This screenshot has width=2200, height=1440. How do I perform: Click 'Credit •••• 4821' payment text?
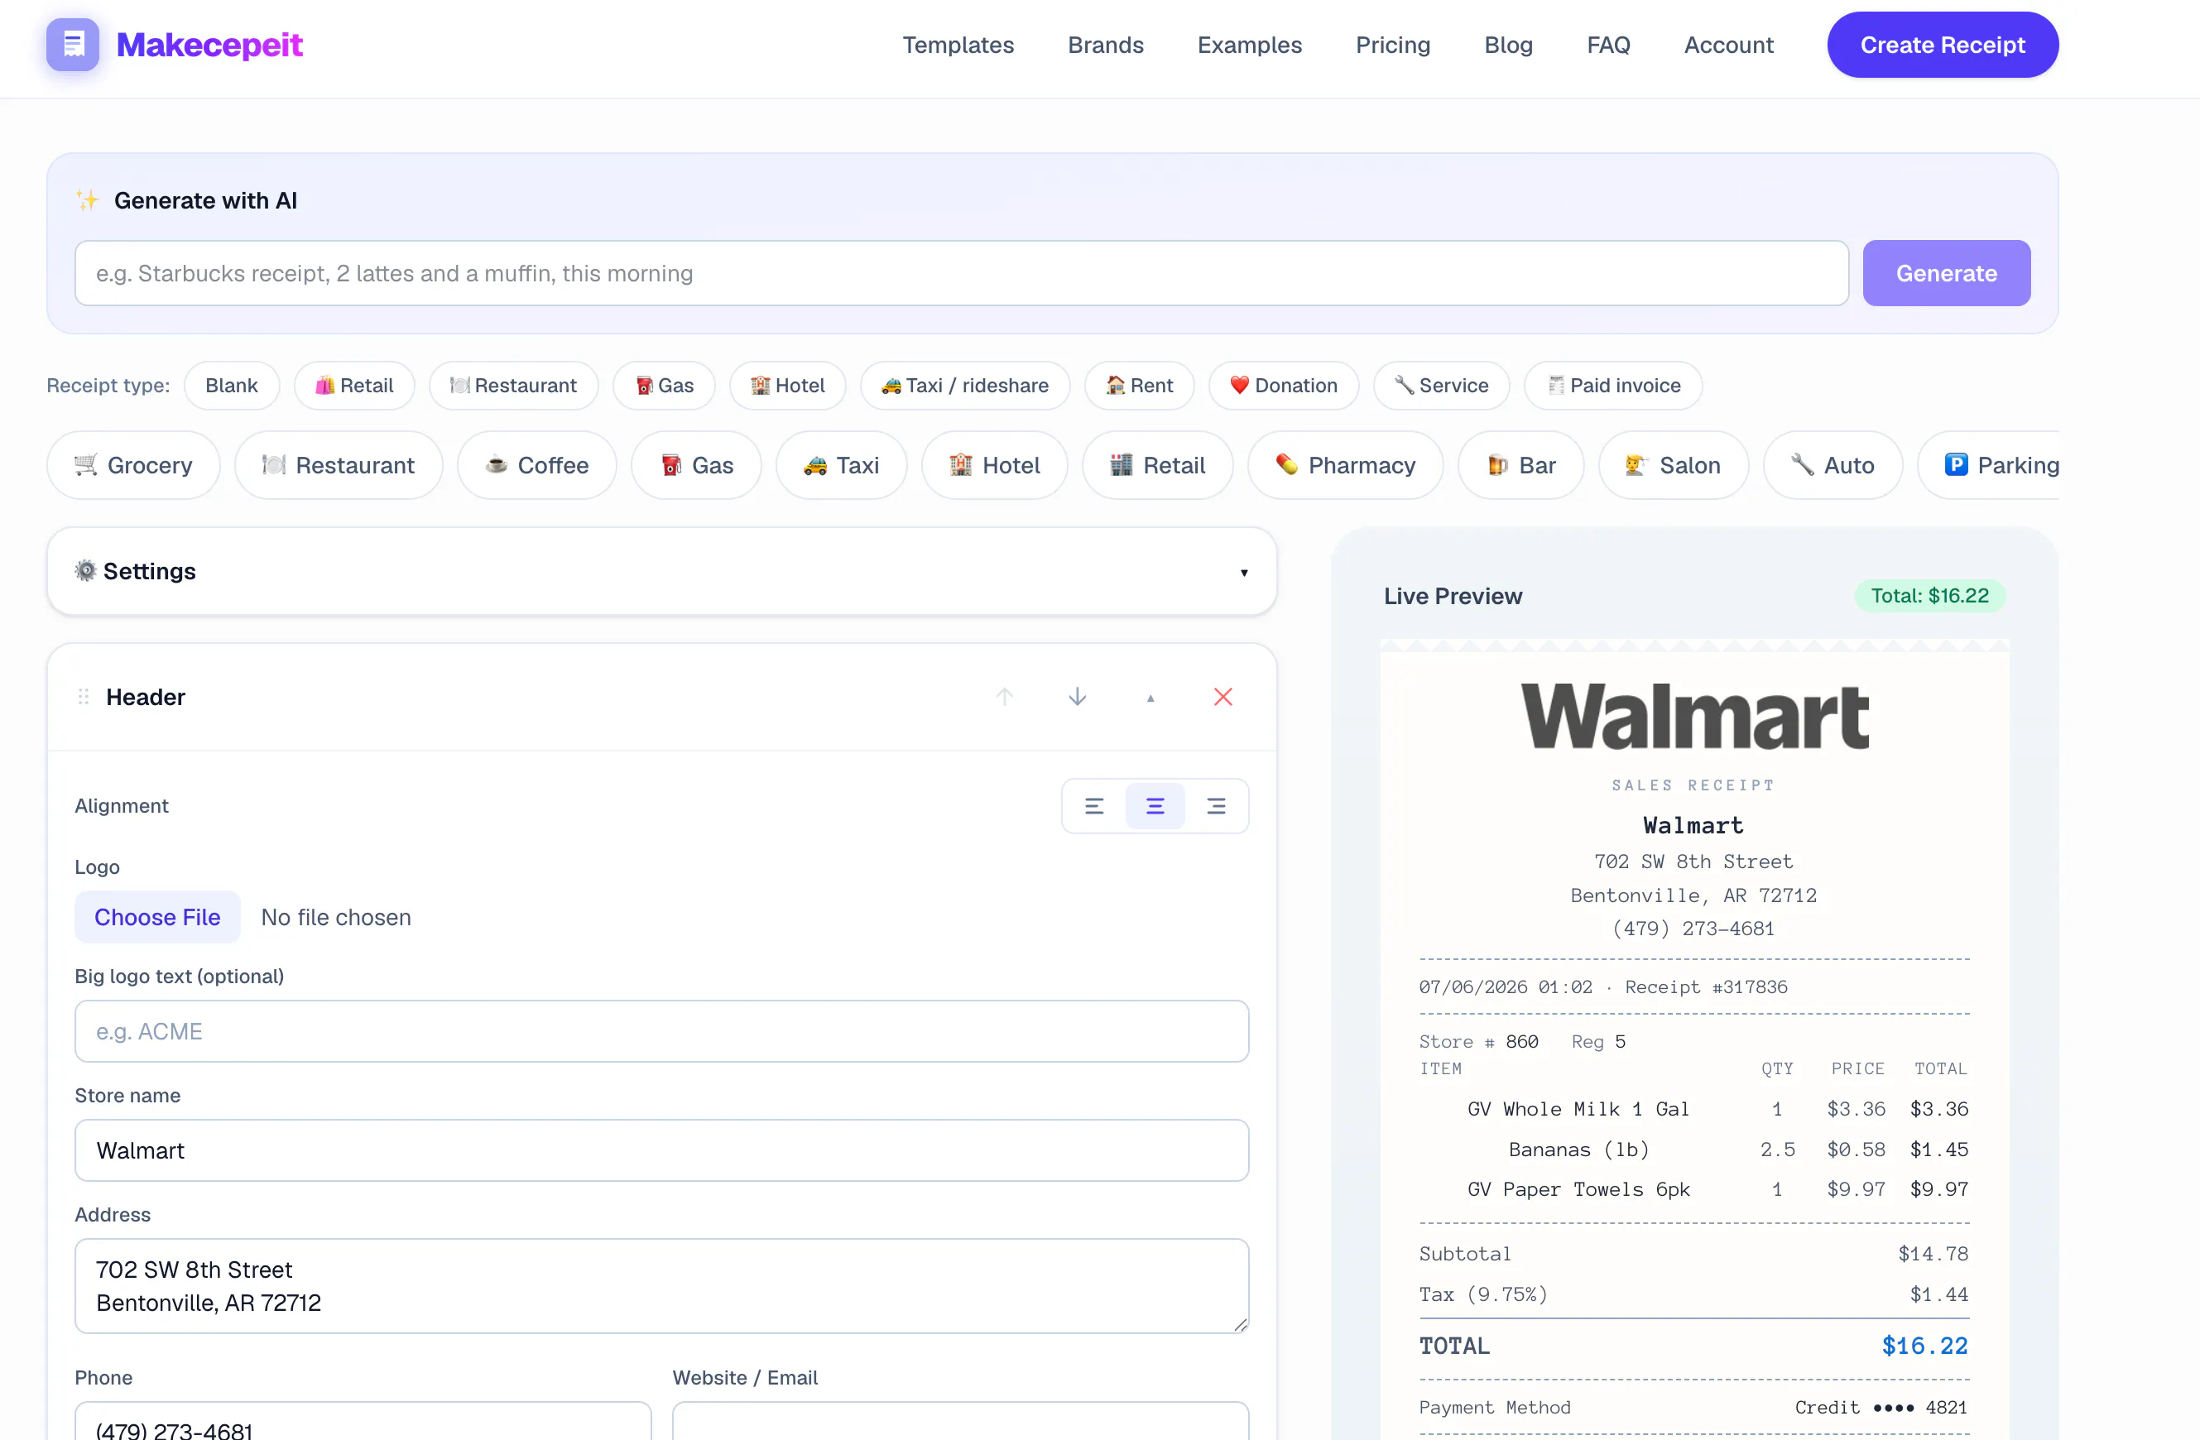click(1881, 1408)
